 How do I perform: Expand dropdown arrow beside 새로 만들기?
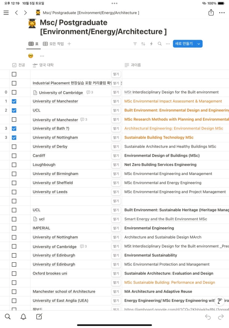[x=199, y=44]
